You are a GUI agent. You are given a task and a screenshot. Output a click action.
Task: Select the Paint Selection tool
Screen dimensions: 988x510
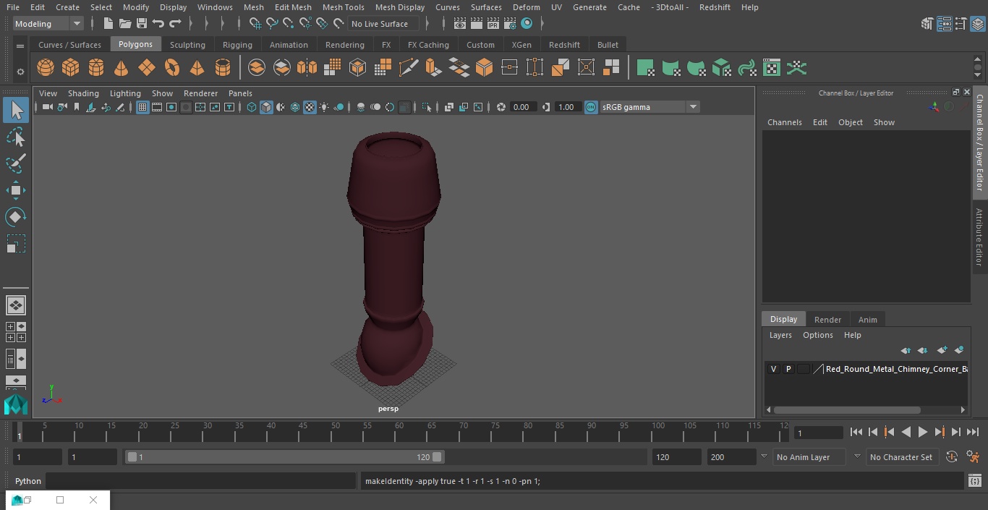coord(16,163)
